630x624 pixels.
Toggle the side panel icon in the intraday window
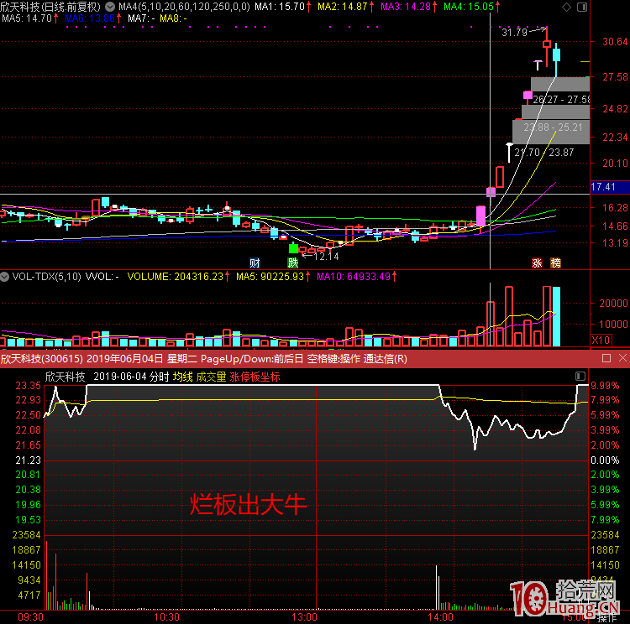point(580,376)
